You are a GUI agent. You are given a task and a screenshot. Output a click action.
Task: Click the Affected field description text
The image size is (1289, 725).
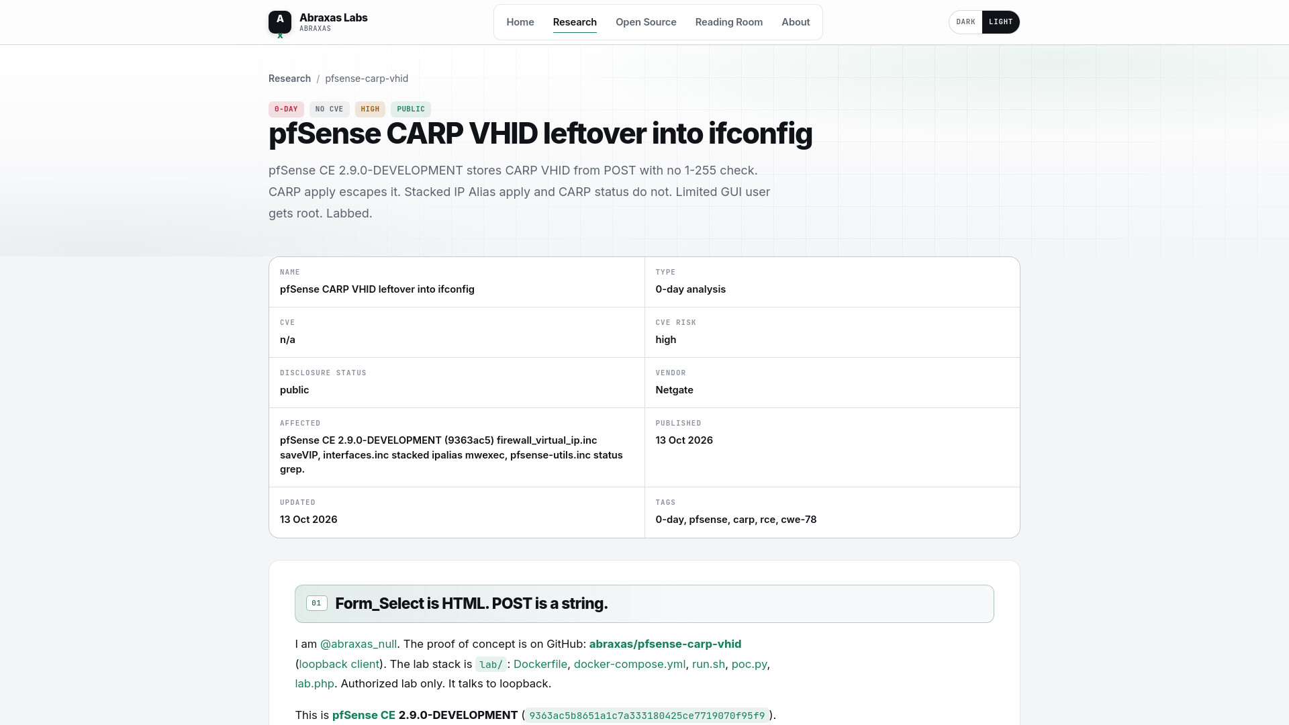pos(451,454)
